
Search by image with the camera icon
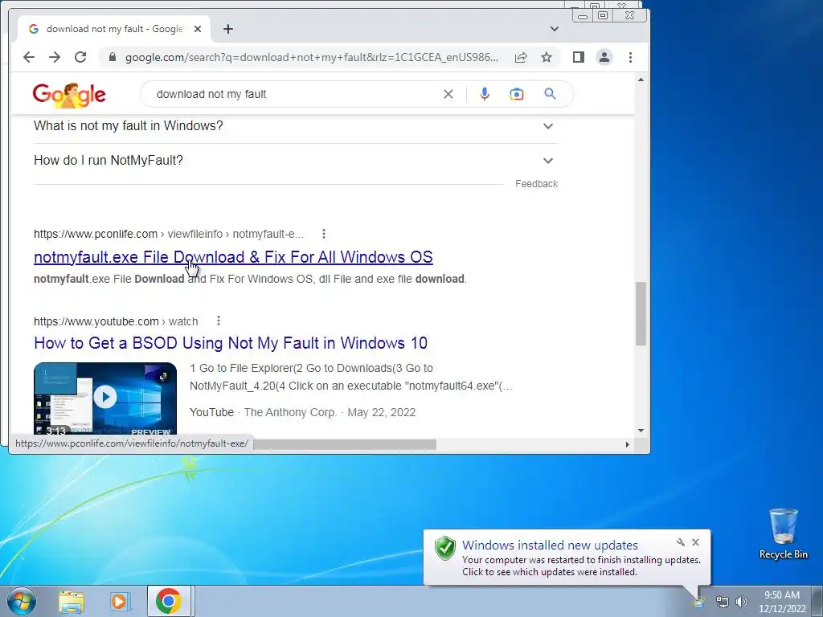point(517,94)
